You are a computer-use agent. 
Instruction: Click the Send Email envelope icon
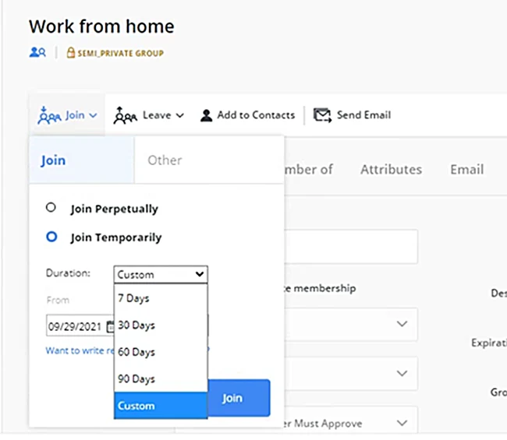tap(322, 115)
